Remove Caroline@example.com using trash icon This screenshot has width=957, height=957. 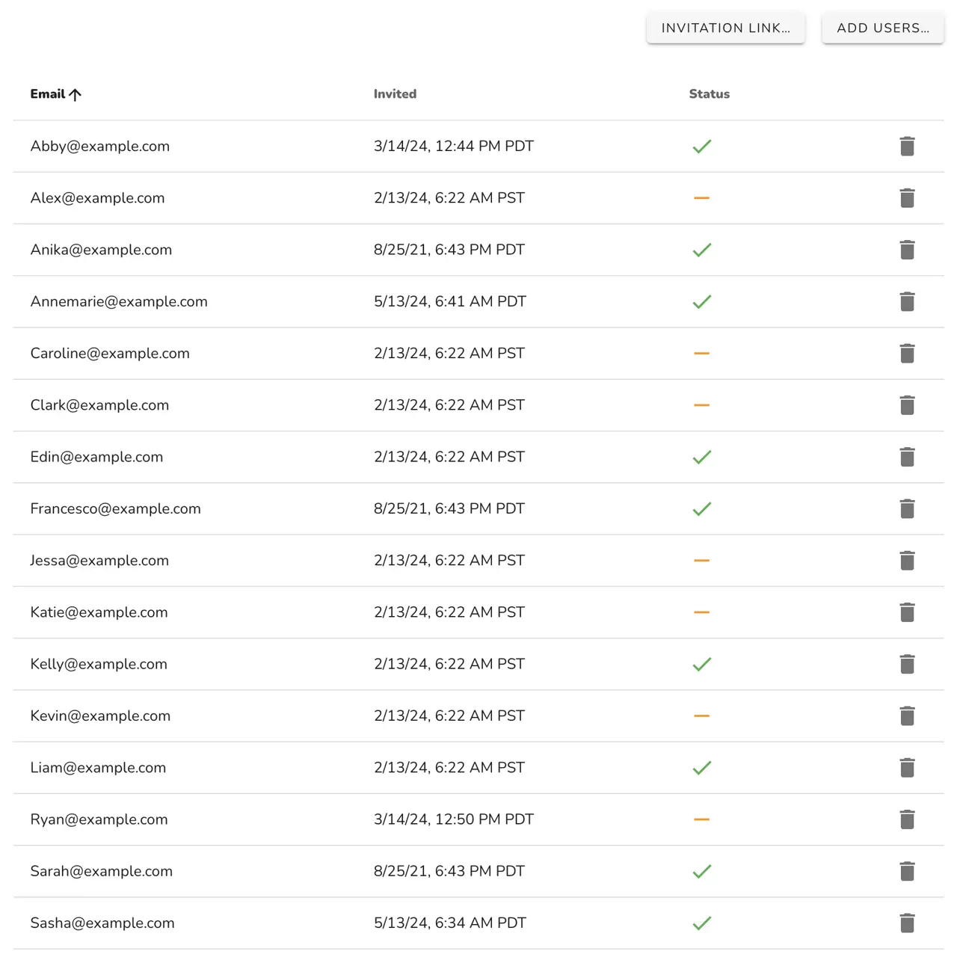pos(907,354)
